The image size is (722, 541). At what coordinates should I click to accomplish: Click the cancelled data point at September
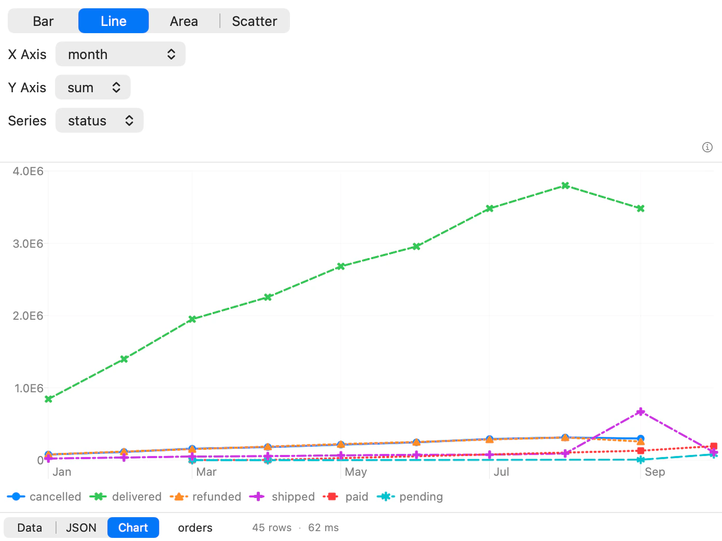coord(641,438)
